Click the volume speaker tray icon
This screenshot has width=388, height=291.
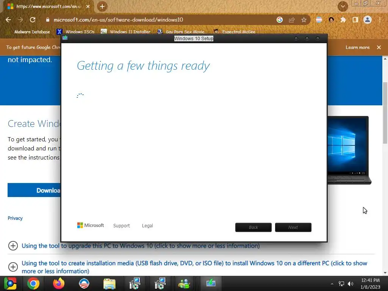coord(350,284)
